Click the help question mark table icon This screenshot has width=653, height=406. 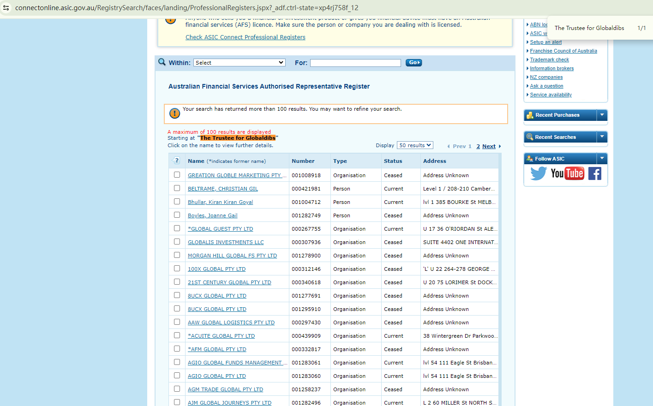[176, 161]
